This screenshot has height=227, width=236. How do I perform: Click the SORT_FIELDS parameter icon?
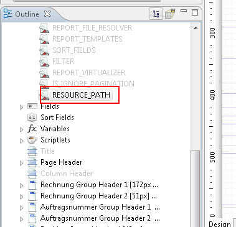coord(44,50)
